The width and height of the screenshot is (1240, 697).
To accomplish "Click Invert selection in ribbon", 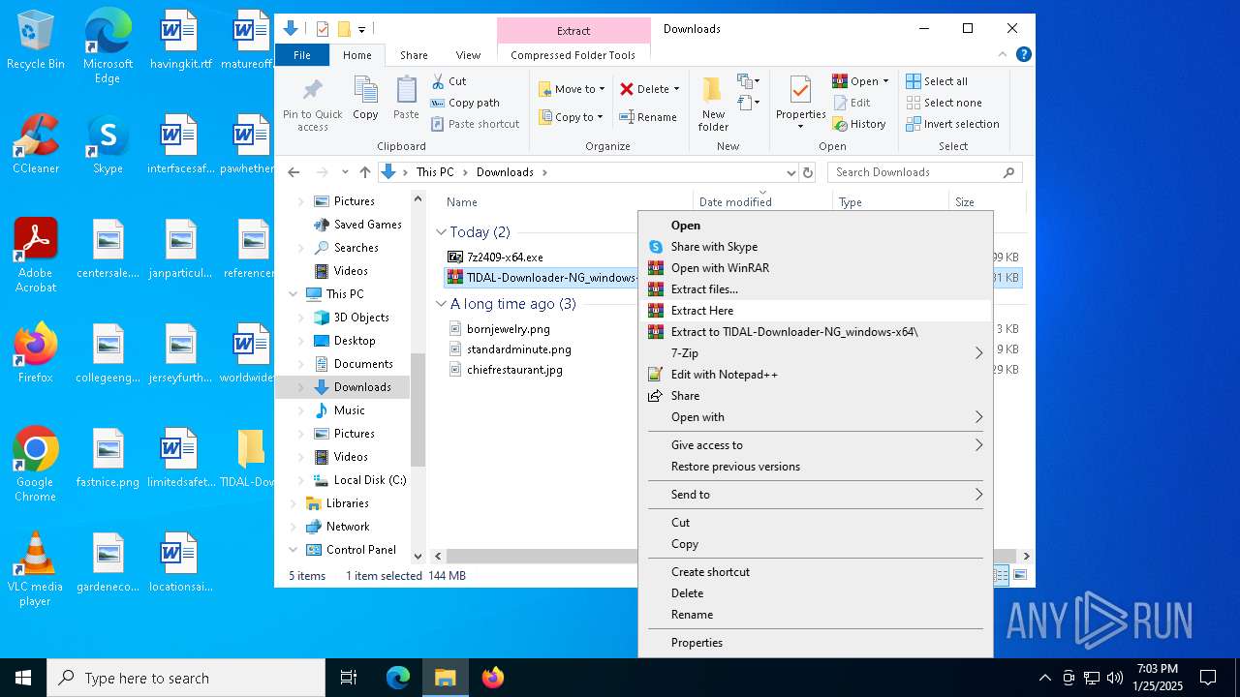I will (x=953, y=124).
